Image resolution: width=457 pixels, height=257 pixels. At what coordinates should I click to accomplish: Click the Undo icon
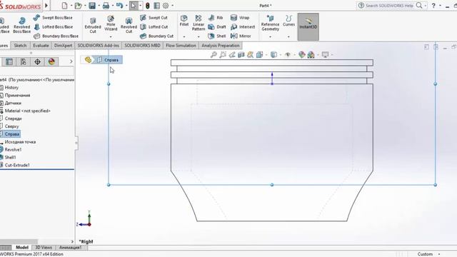(119, 6)
